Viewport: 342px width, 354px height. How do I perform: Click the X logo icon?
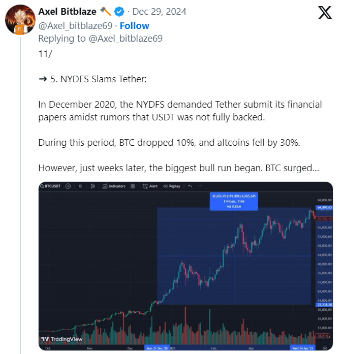[x=325, y=13]
